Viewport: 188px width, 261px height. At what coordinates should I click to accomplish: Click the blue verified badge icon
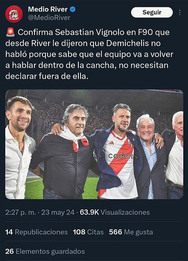73,9
